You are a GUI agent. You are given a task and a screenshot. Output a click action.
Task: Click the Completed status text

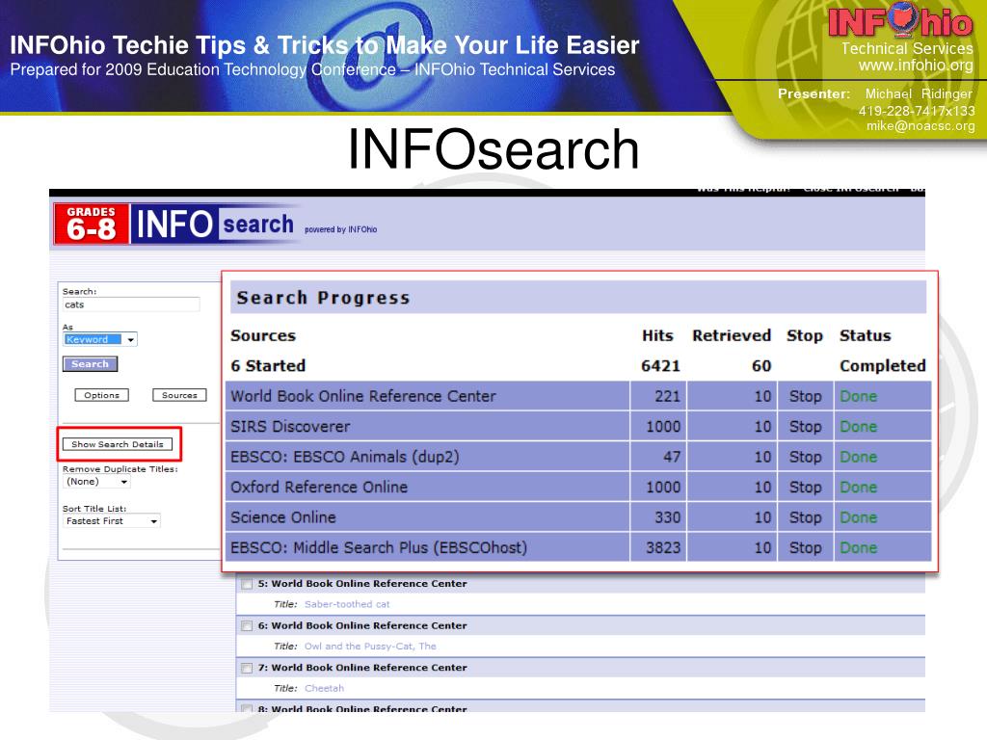tap(883, 365)
